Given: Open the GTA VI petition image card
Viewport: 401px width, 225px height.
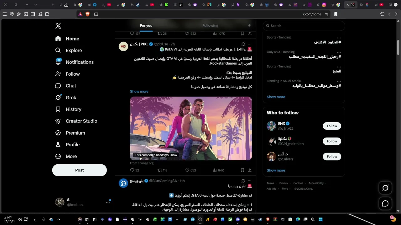Looking at the screenshot, I should [x=191, y=128].
